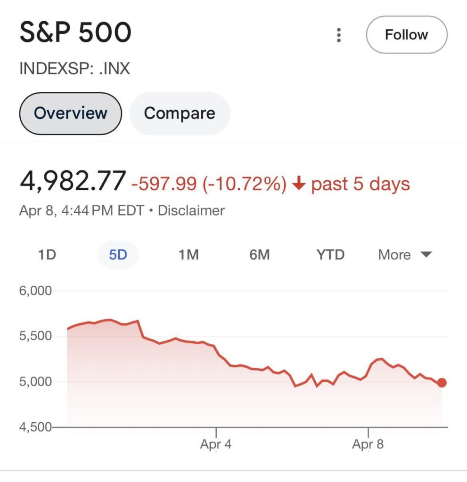
Task: Click the 6,000 y-axis label
Action: tap(35, 291)
